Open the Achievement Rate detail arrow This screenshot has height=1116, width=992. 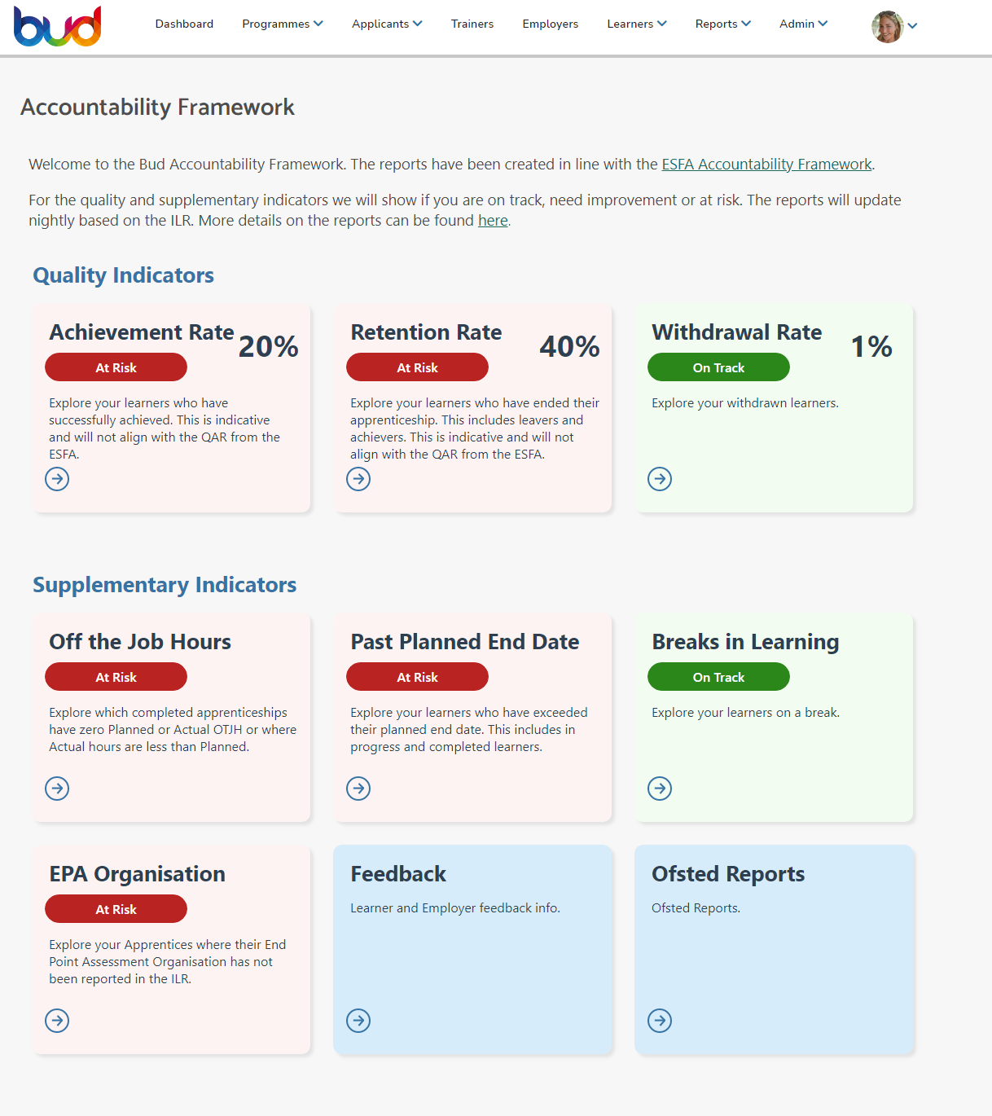[x=56, y=479]
